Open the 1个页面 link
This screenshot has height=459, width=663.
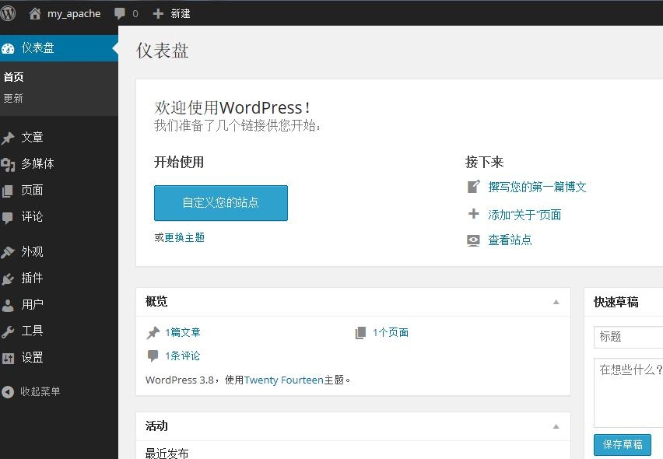[x=391, y=333]
